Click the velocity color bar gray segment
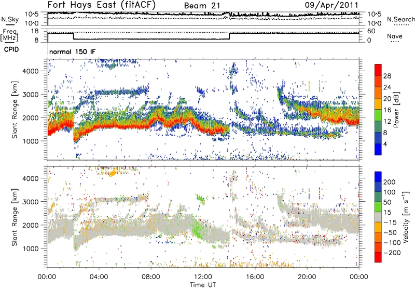This screenshot has height=288, width=415. [378, 217]
